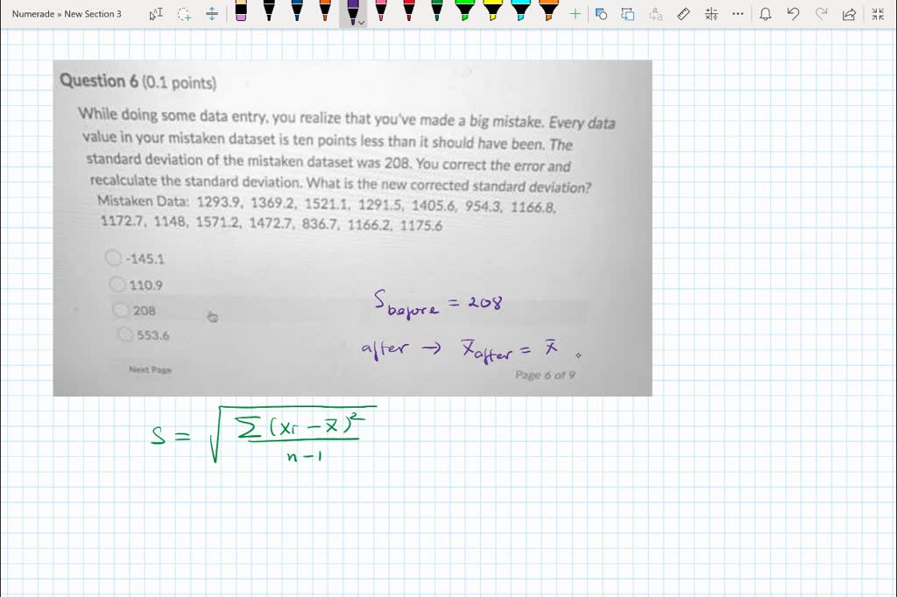897x597 pixels.
Task: Pick the blue pen
Action: pos(297,11)
